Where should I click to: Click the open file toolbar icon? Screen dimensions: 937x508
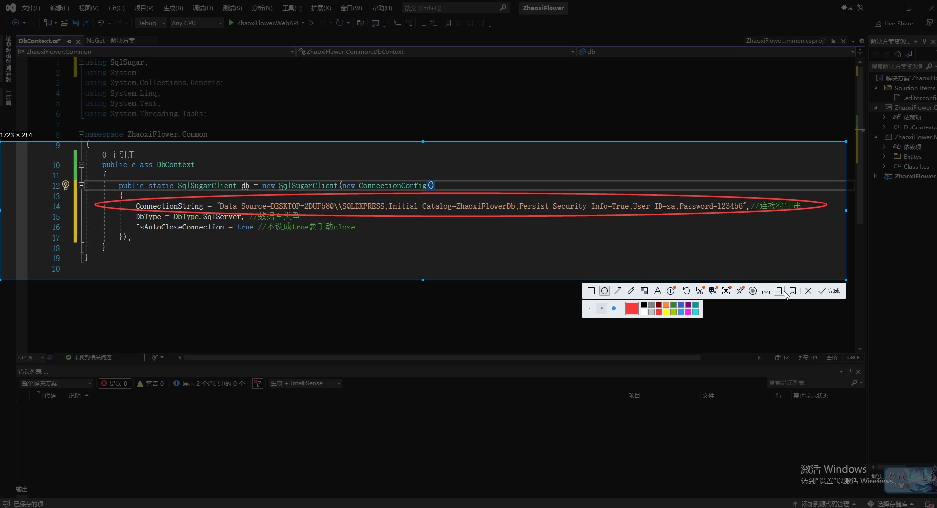coord(64,23)
